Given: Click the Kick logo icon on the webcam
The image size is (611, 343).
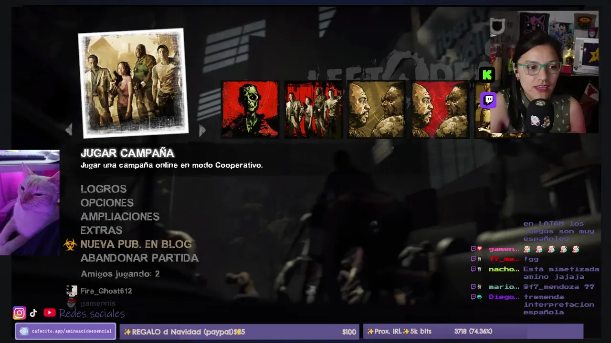Looking at the screenshot, I should click(487, 75).
